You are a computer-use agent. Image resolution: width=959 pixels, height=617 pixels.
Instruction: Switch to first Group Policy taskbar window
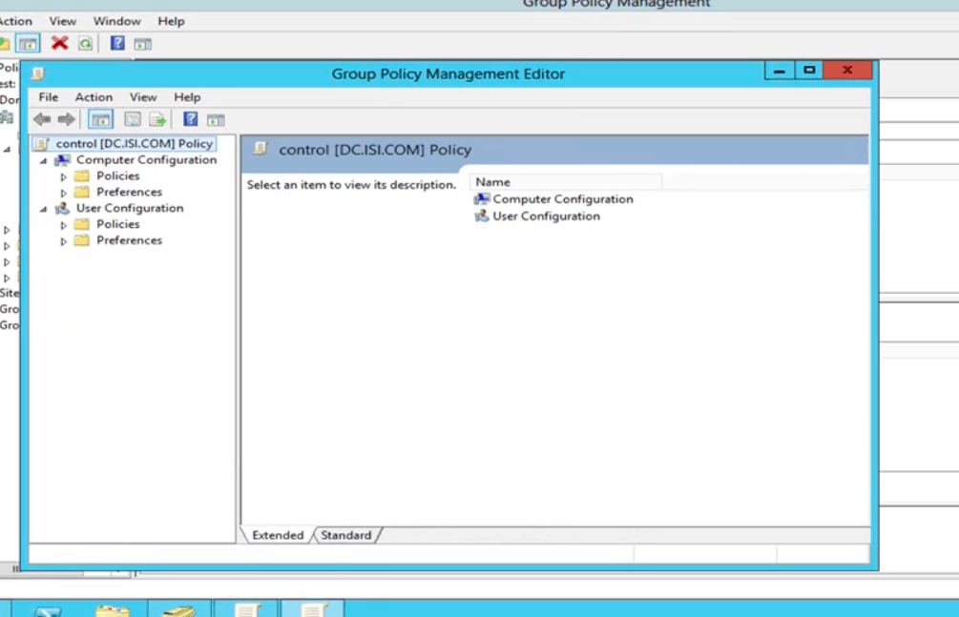(x=247, y=609)
